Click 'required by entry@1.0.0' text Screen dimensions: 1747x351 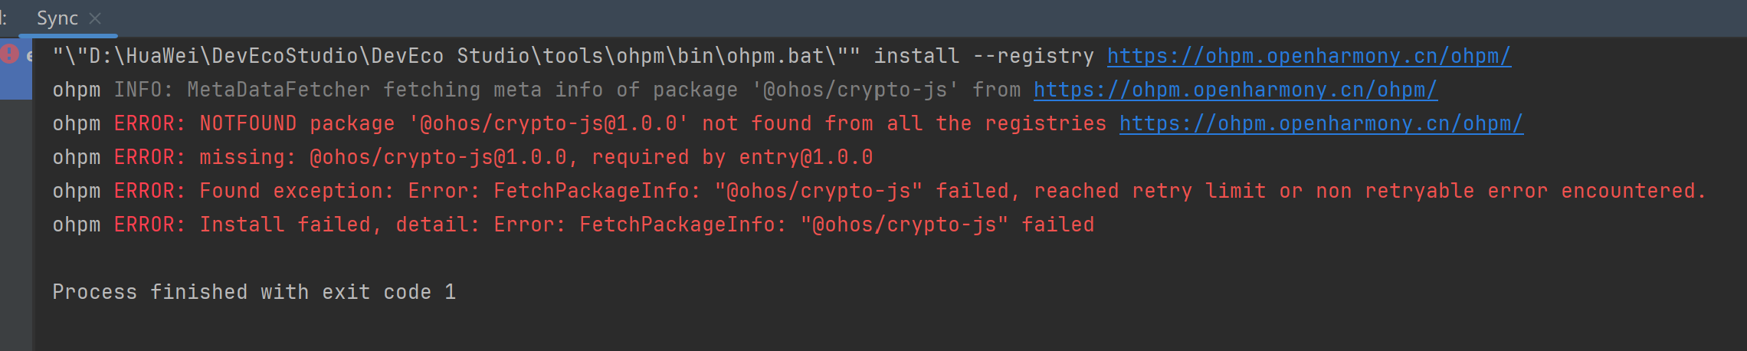733,157
